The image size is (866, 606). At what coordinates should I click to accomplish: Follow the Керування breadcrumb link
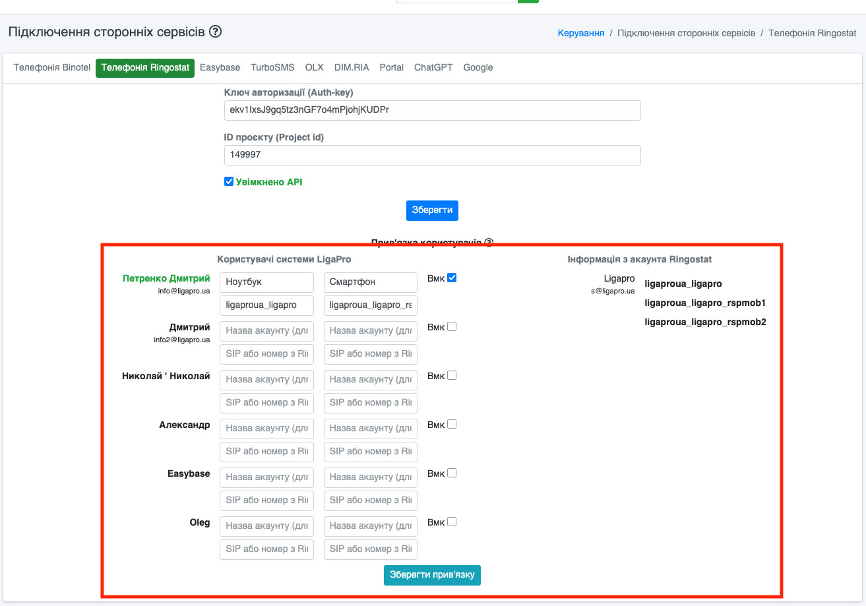click(581, 33)
